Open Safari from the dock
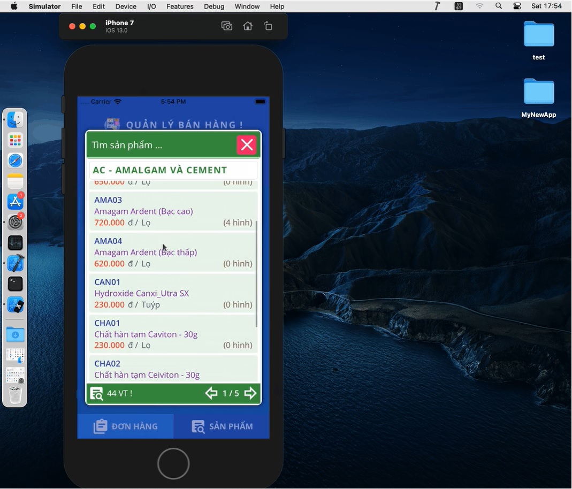 (x=16, y=161)
